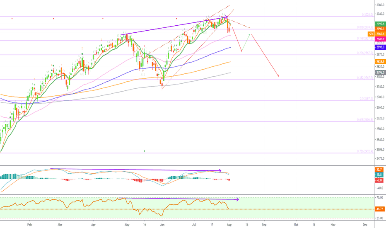Click the Sep date label
Image resolution: width=386 pixels, height=228 pixels.
coord(264,225)
